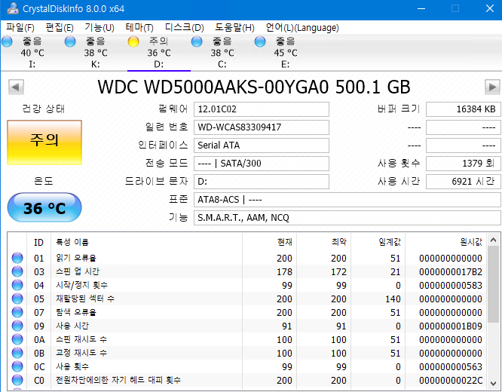This screenshot has width=502, height=392.
Task: Select the E: disk status icon
Action: (x=260, y=41)
